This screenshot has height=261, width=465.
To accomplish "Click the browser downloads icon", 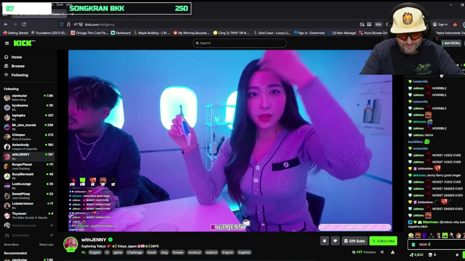I will pyautogui.click(x=369, y=24).
